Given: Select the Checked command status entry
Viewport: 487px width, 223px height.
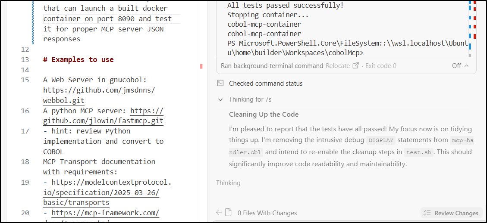Looking at the screenshot, I should pos(265,84).
